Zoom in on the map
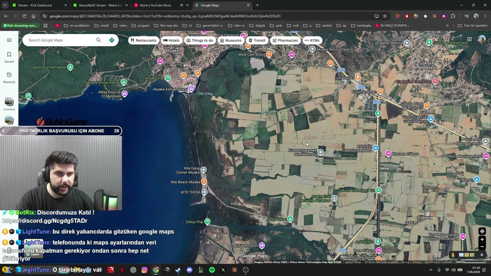Screen dimensions: 491x276 (482, 240)
